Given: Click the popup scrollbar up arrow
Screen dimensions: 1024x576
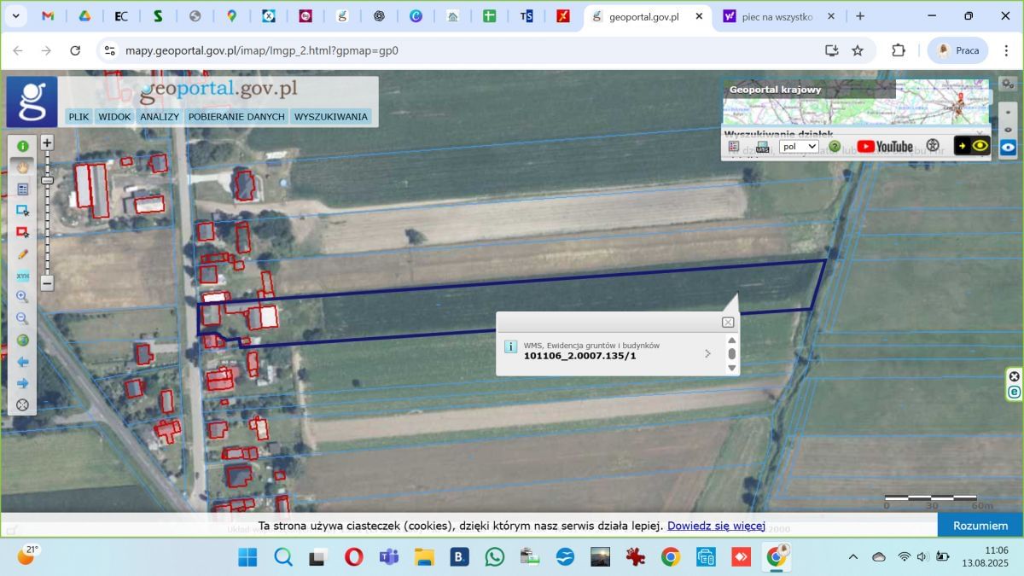Looking at the screenshot, I should pos(731,340).
